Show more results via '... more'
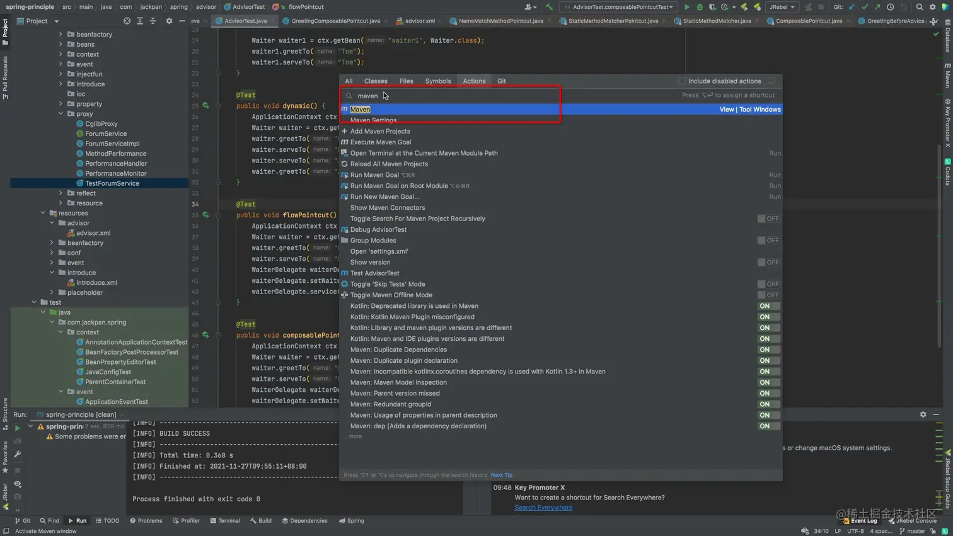The height and width of the screenshot is (536, 953). (352, 436)
